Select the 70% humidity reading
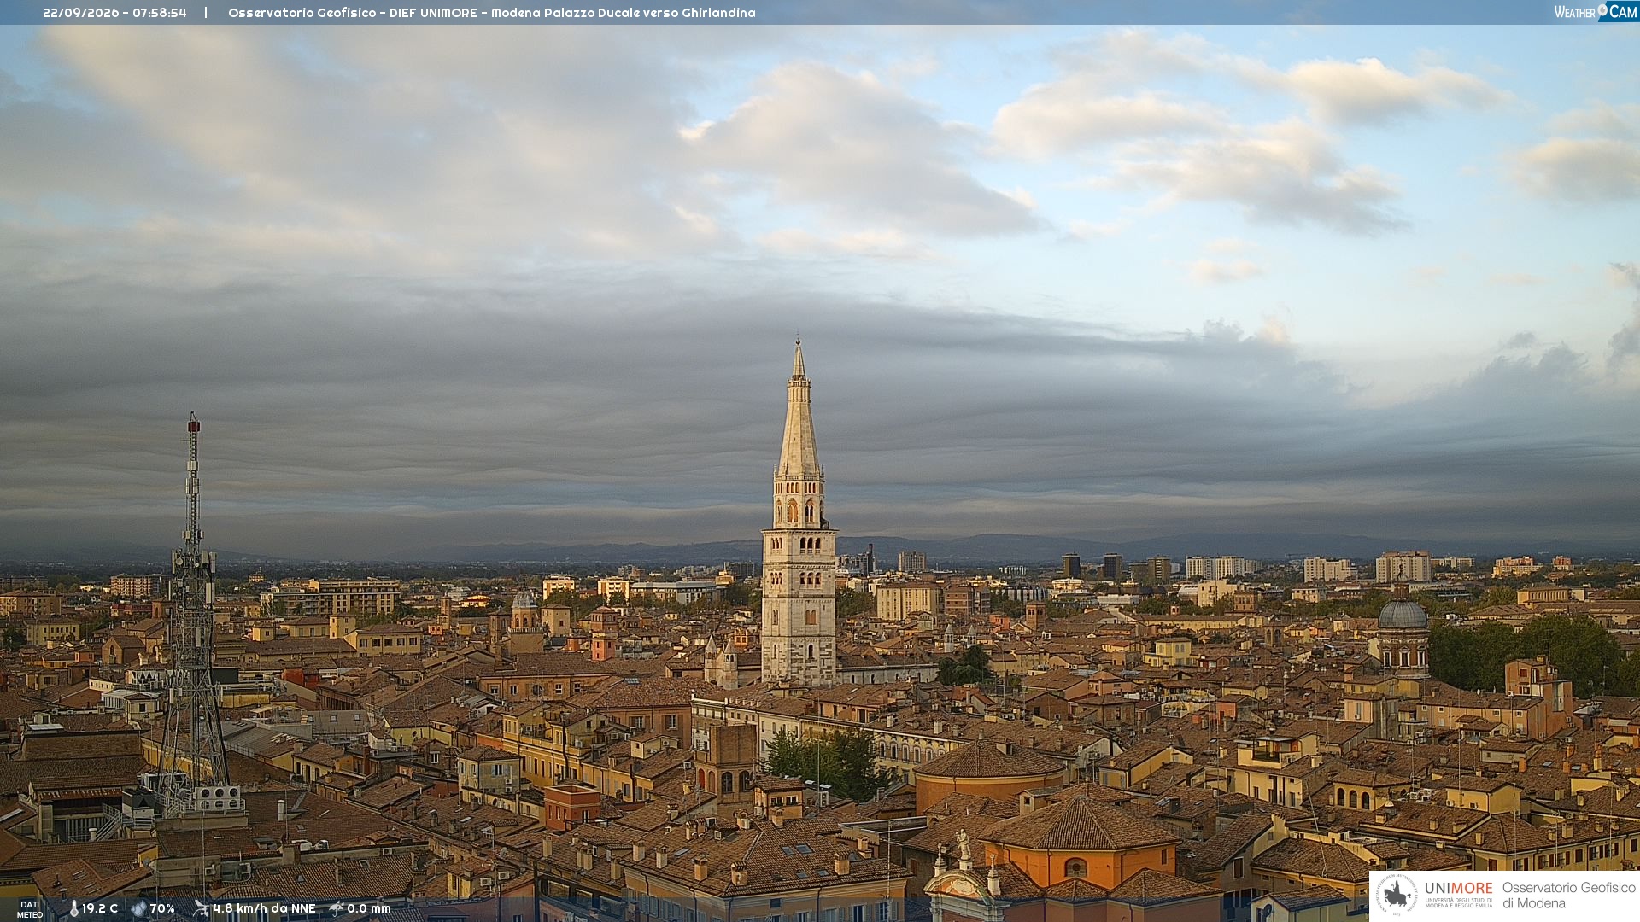Image resolution: width=1640 pixels, height=922 pixels. [x=162, y=908]
